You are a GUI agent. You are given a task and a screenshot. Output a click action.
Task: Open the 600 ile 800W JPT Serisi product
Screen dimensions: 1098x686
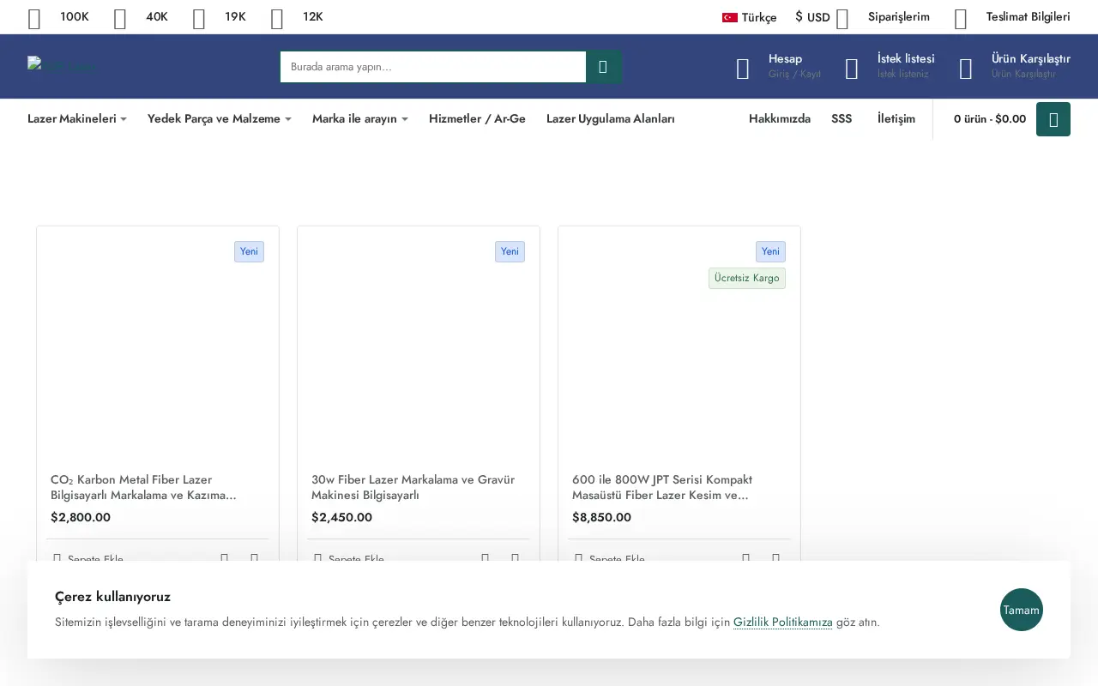pos(662,487)
